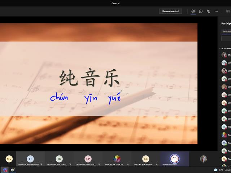Select the wansa moodmue presenter tile
The width and height of the screenshot is (231, 173).
click(x=175, y=159)
